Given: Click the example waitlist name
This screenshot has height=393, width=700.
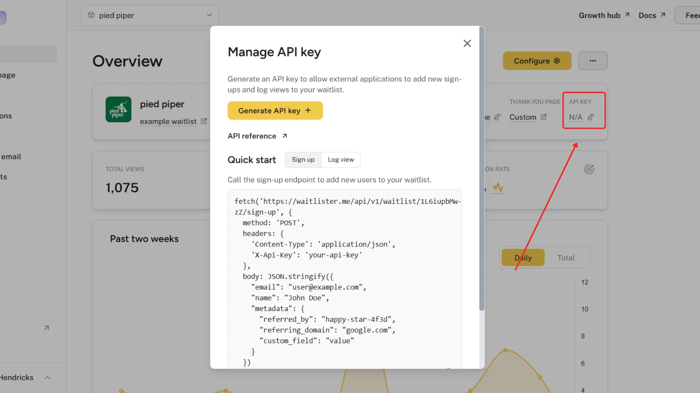Looking at the screenshot, I should coord(168,122).
